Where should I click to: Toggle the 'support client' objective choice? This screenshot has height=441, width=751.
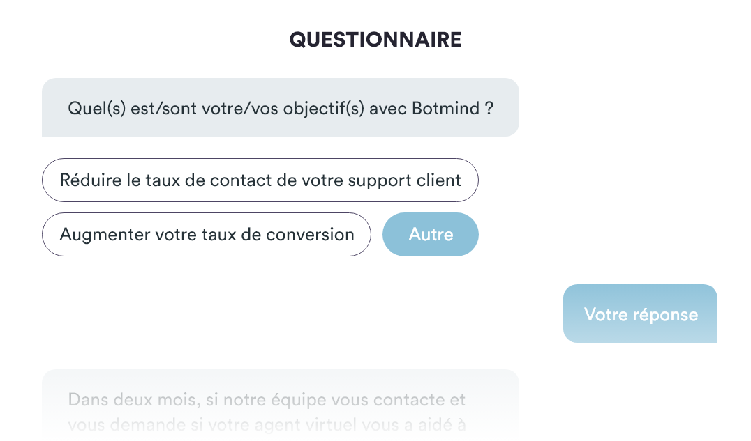click(260, 180)
